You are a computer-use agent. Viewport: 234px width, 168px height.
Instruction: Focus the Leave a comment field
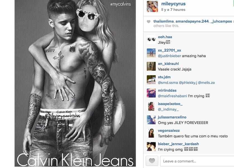pyautogui.click(x=197, y=161)
